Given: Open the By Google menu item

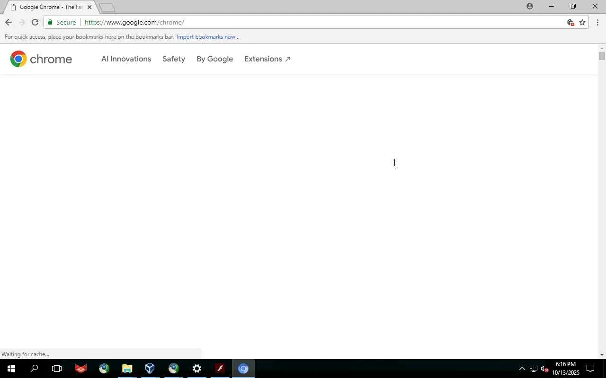Looking at the screenshot, I should point(214,59).
